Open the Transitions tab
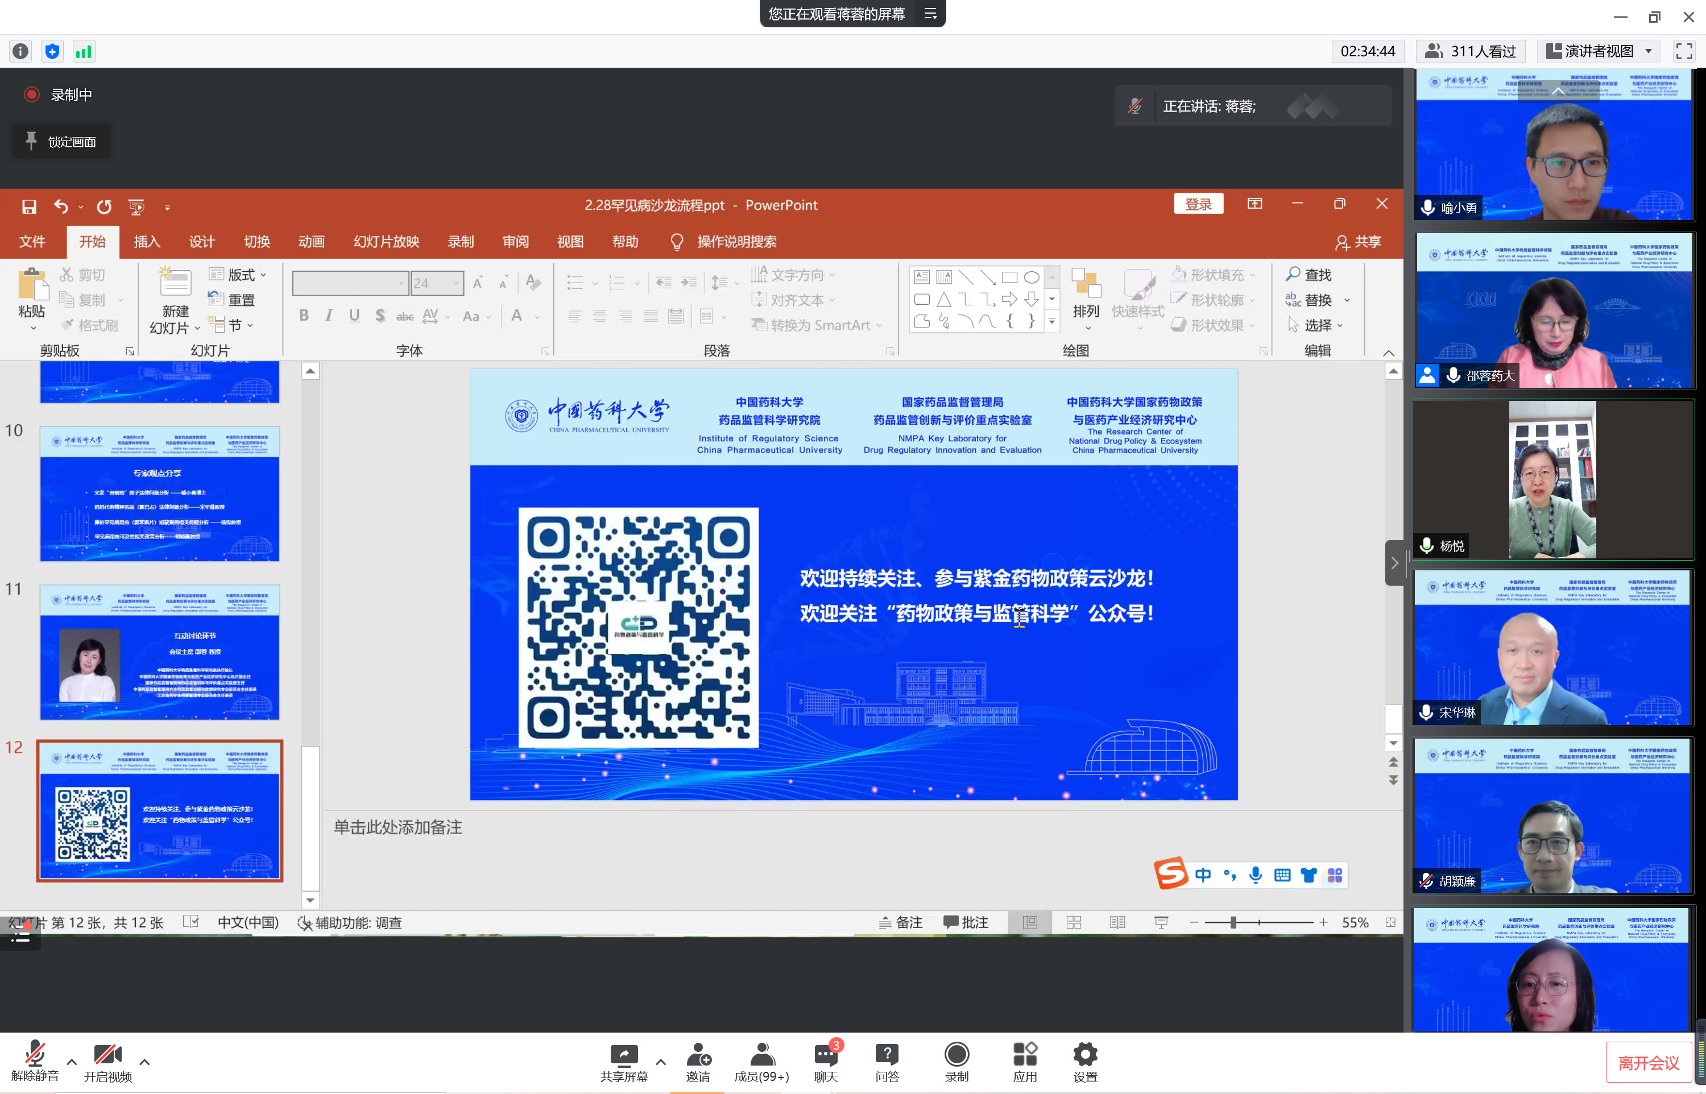The height and width of the screenshot is (1094, 1706). [x=257, y=242]
